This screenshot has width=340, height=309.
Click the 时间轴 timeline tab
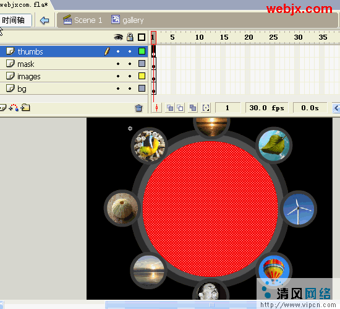click(x=15, y=20)
